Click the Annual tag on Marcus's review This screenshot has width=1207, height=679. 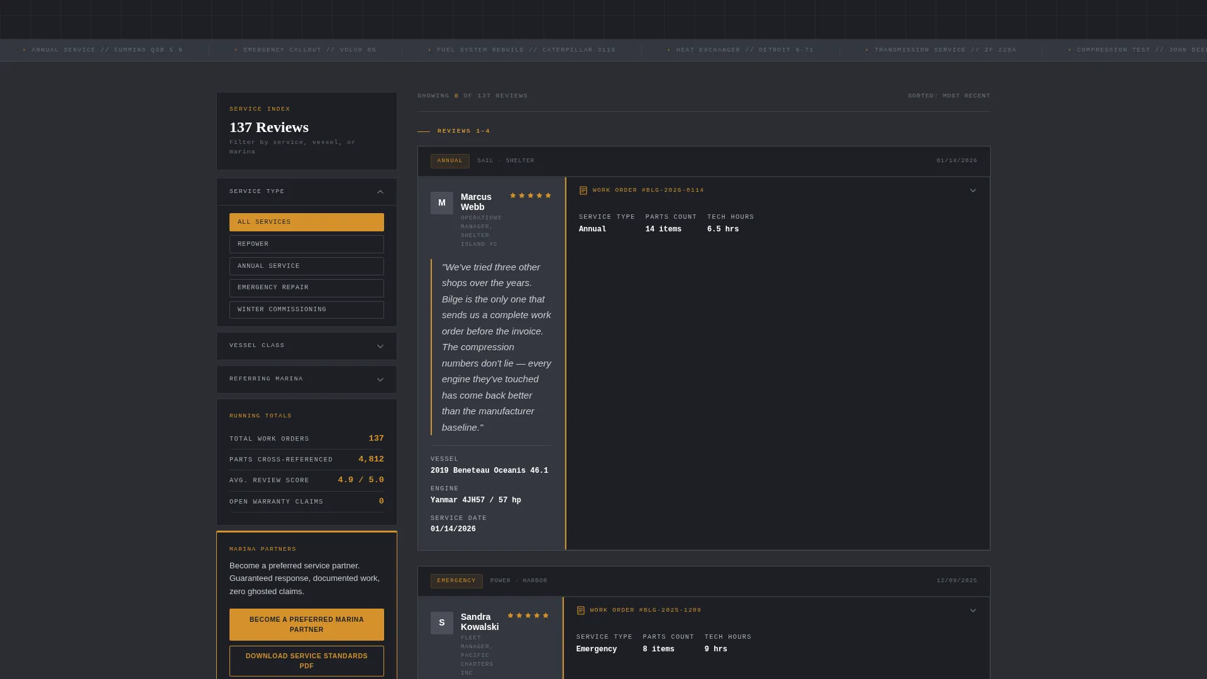click(x=450, y=161)
